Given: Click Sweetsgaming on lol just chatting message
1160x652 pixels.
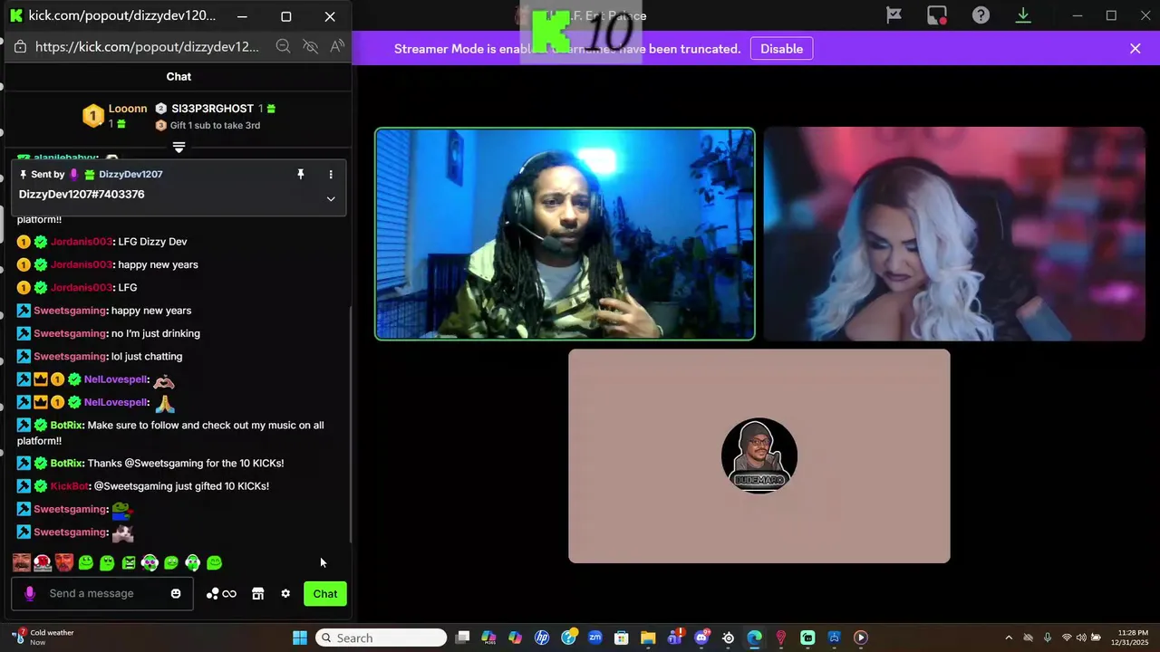Looking at the screenshot, I should coord(70,356).
